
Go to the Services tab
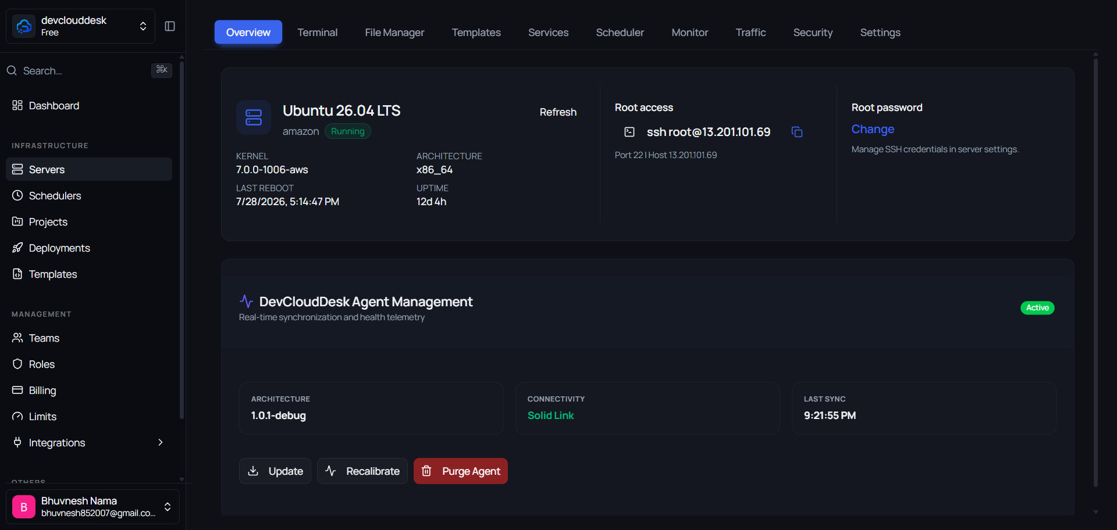(549, 32)
